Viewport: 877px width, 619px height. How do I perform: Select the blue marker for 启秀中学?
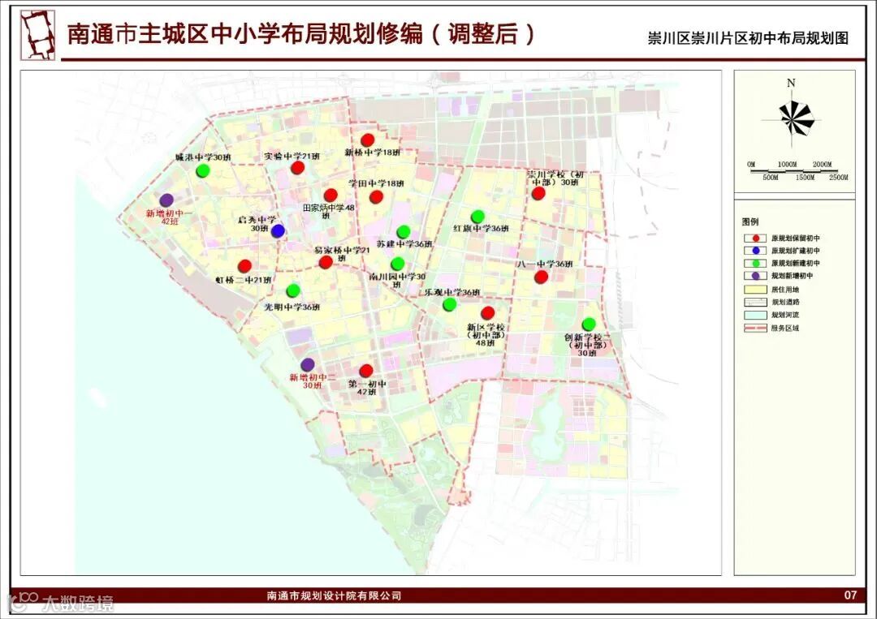coord(278,230)
